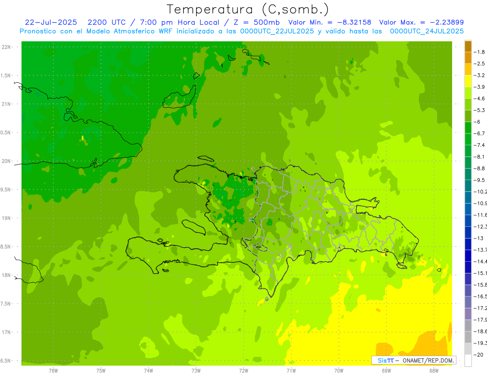Click the 68W longitude axis label

[x=434, y=370]
